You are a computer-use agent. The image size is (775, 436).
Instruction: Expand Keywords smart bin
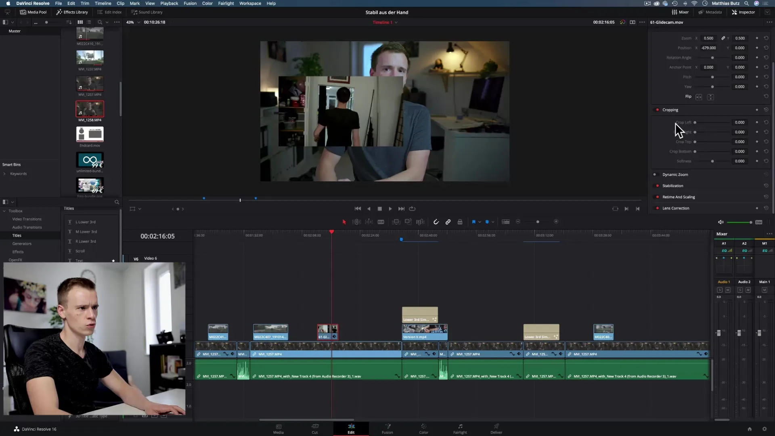[x=4, y=174]
